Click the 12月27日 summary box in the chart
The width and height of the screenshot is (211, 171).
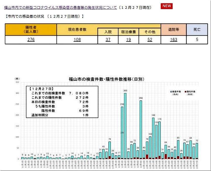(x=59, y=102)
